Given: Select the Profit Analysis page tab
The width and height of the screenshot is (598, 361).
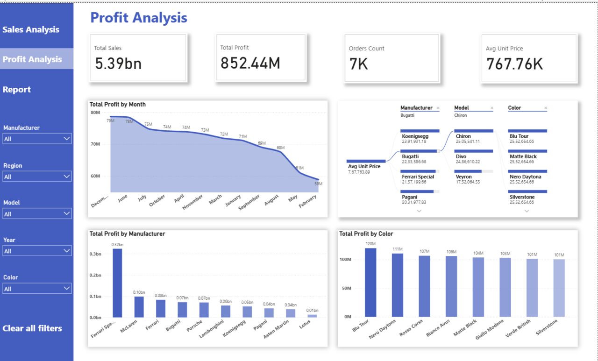Looking at the screenshot, I should pyautogui.click(x=36, y=59).
